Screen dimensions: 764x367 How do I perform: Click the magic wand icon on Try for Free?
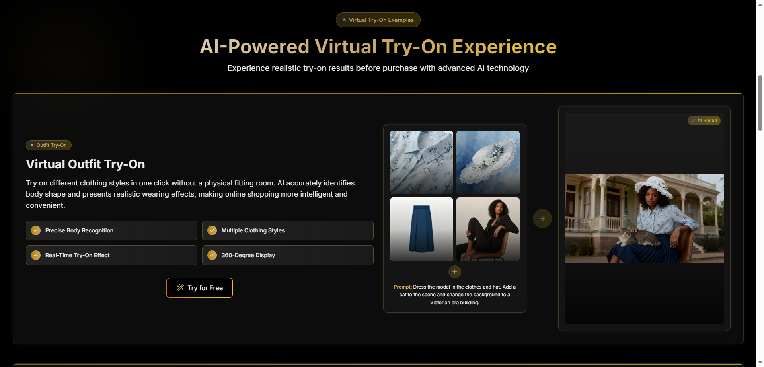click(x=180, y=288)
